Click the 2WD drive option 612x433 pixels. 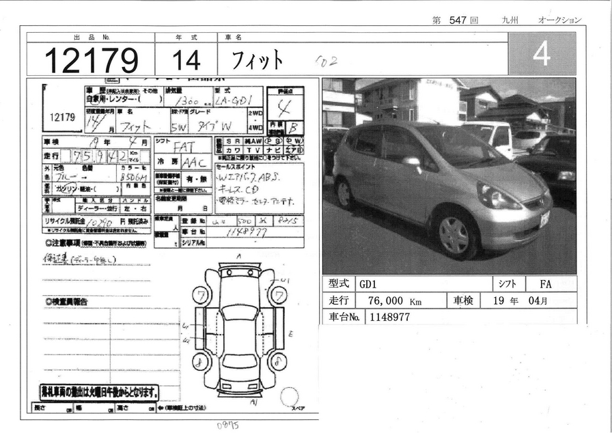(255, 113)
